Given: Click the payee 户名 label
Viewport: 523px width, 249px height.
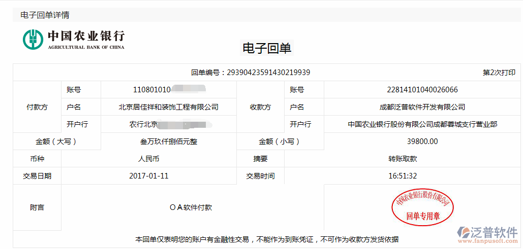Looking at the screenshot, I should click(x=297, y=107).
